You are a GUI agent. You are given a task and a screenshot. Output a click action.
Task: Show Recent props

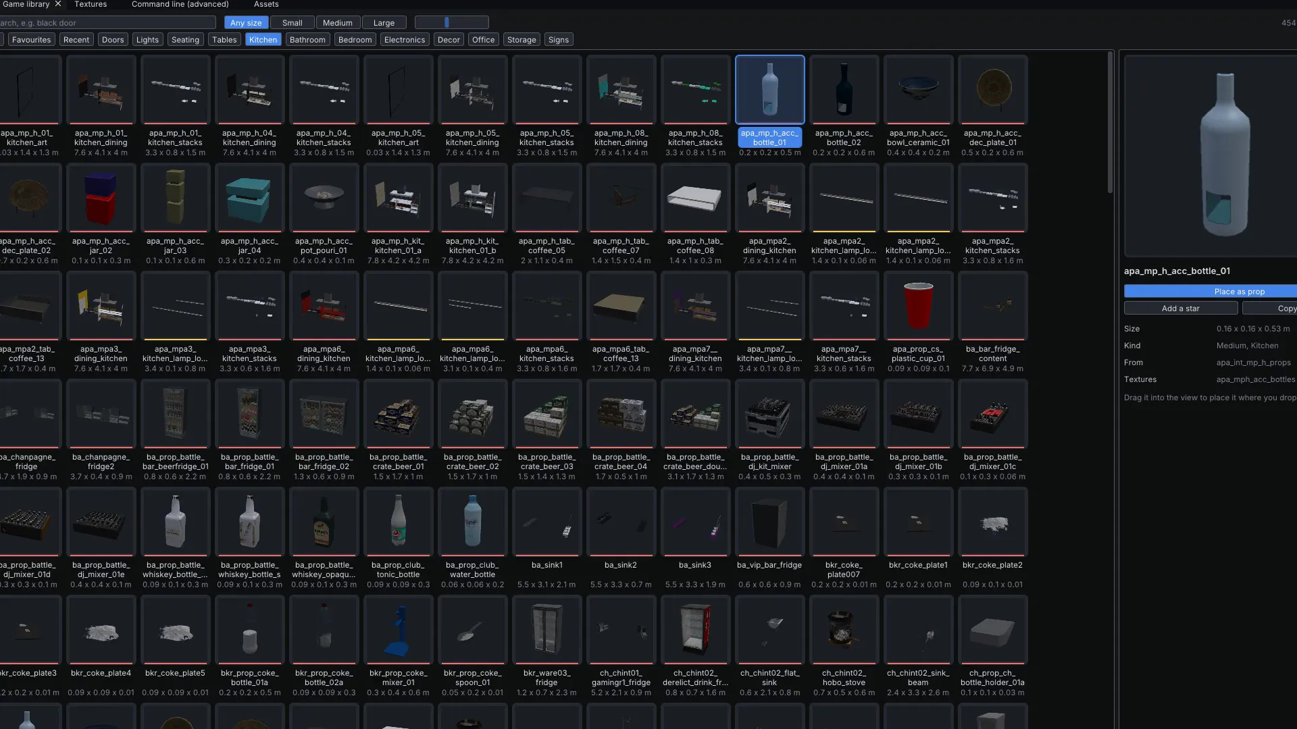tap(76, 40)
